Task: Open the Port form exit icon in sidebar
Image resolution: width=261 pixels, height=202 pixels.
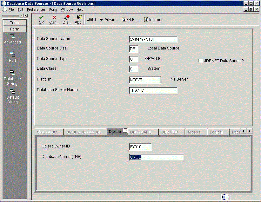Action: (12, 54)
